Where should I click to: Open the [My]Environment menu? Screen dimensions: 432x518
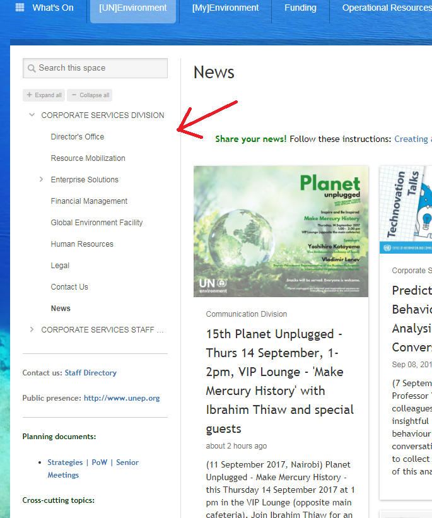tap(226, 8)
